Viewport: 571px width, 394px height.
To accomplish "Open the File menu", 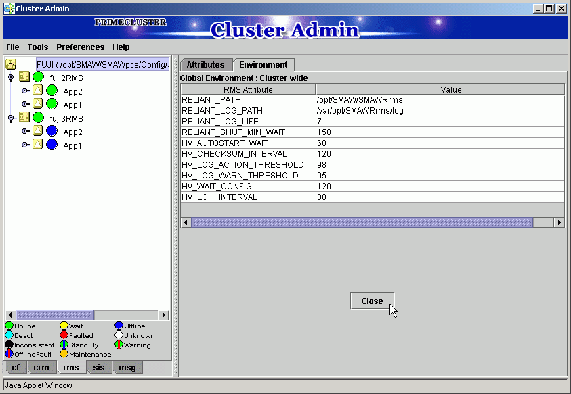I will coord(13,47).
